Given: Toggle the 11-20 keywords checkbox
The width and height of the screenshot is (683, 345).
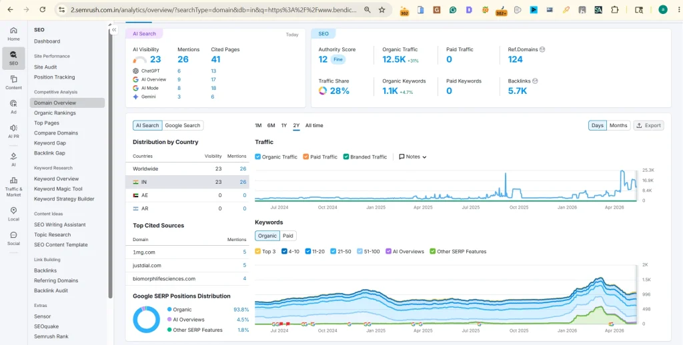Looking at the screenshot, I should tap(308, 252).
